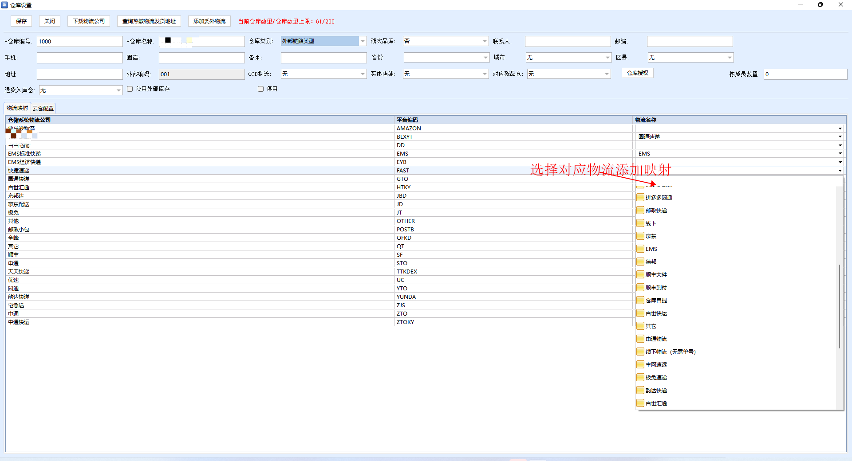Click the folder icon beside 顺丰到付
Image resolution: width=852 pixels, height=461 pixels.
640,287
